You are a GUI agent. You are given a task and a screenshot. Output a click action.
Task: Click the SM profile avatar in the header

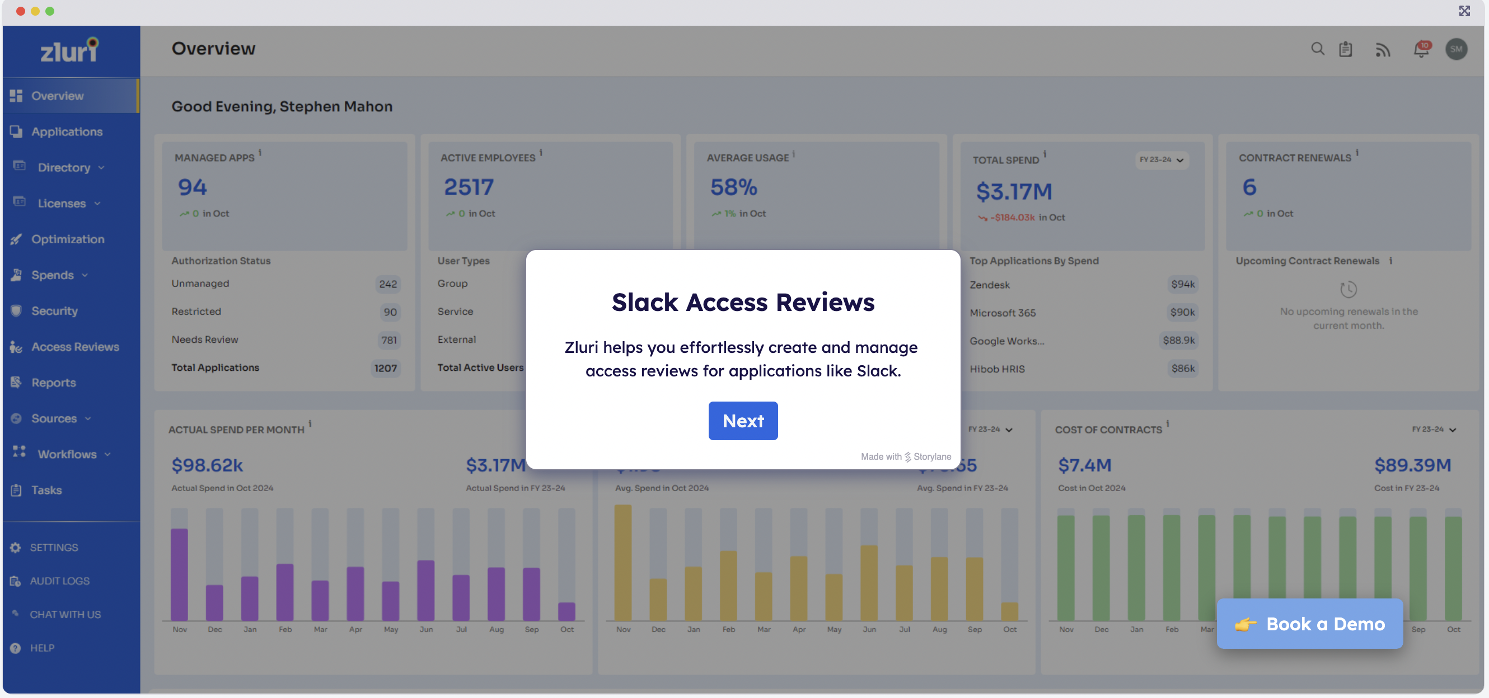1457,50
